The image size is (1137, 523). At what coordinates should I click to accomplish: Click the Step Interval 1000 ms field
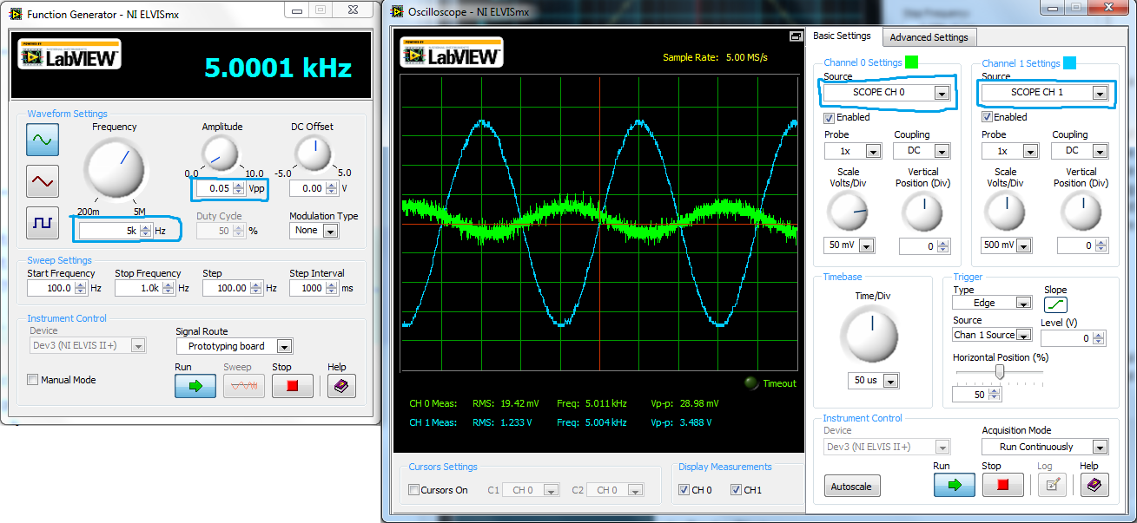pos(307,288)
